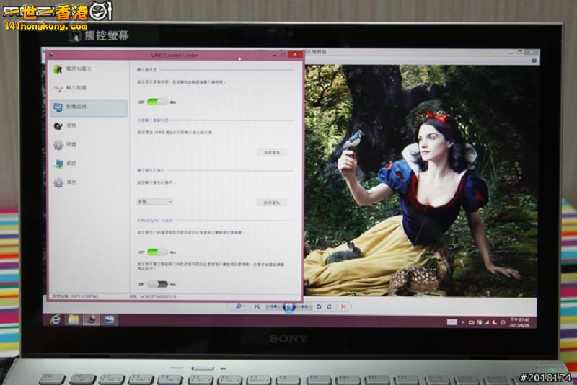The image size is (577, 385).
Task: Click the actual size fit icon in photo viewer
Action: pos(257,306)
